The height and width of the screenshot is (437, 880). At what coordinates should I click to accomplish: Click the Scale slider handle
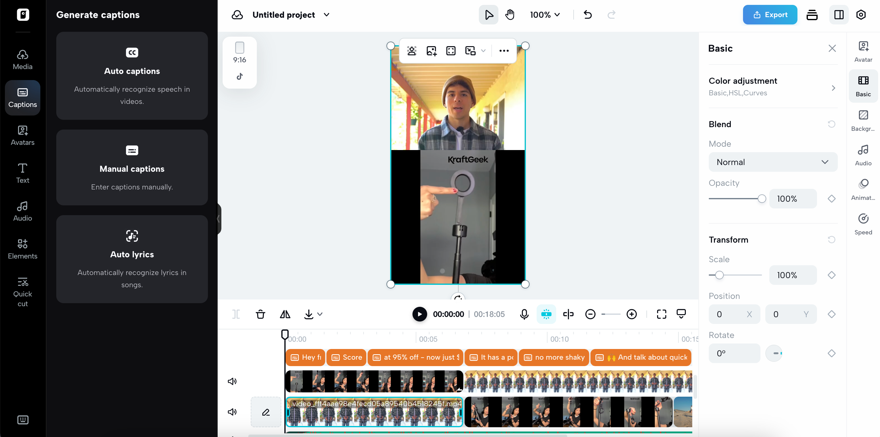point(719,275)
